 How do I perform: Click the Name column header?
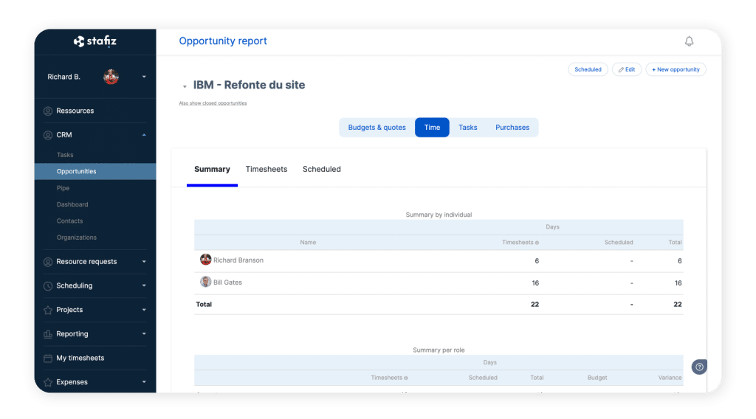click(x=308, y=242)
